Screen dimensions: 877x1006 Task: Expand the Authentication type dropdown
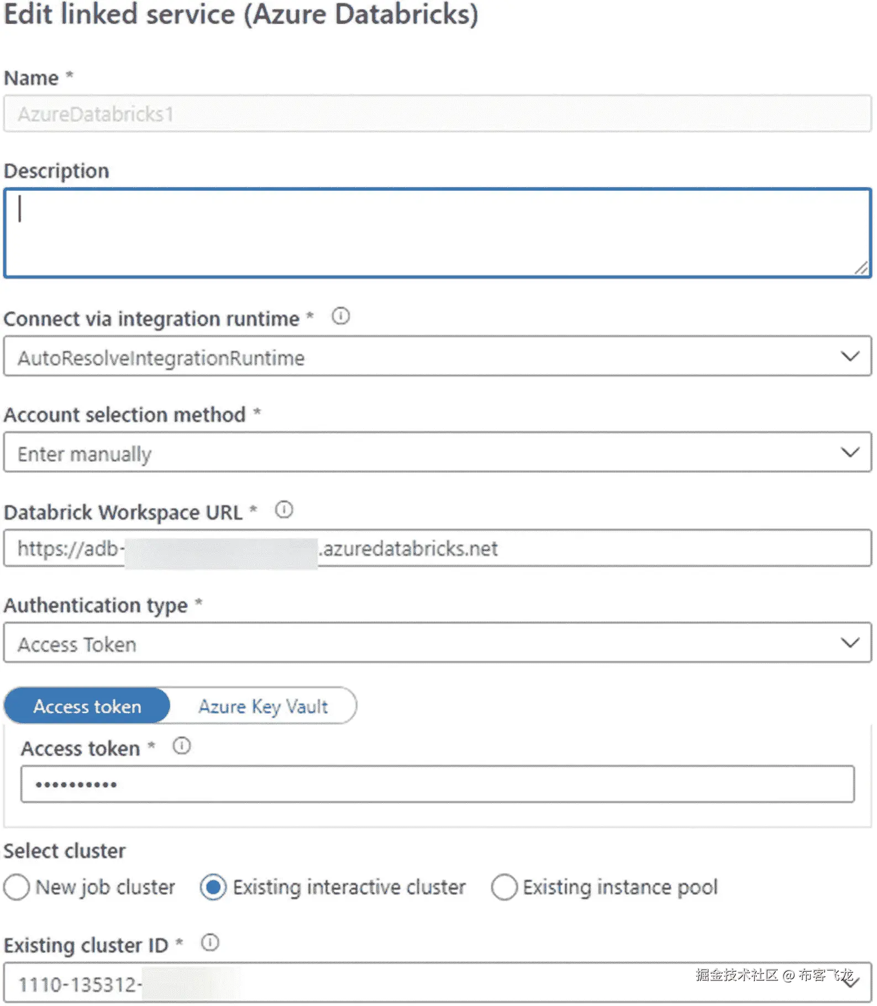pos(438,643)
